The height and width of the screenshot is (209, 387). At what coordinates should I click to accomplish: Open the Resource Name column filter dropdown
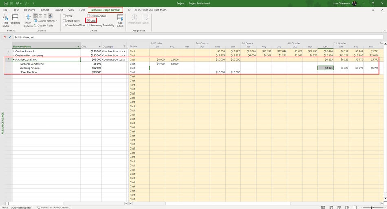coord(79,46)
